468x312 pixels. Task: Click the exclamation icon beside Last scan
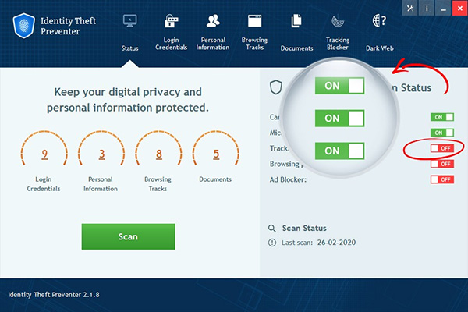tap(272, 243)
